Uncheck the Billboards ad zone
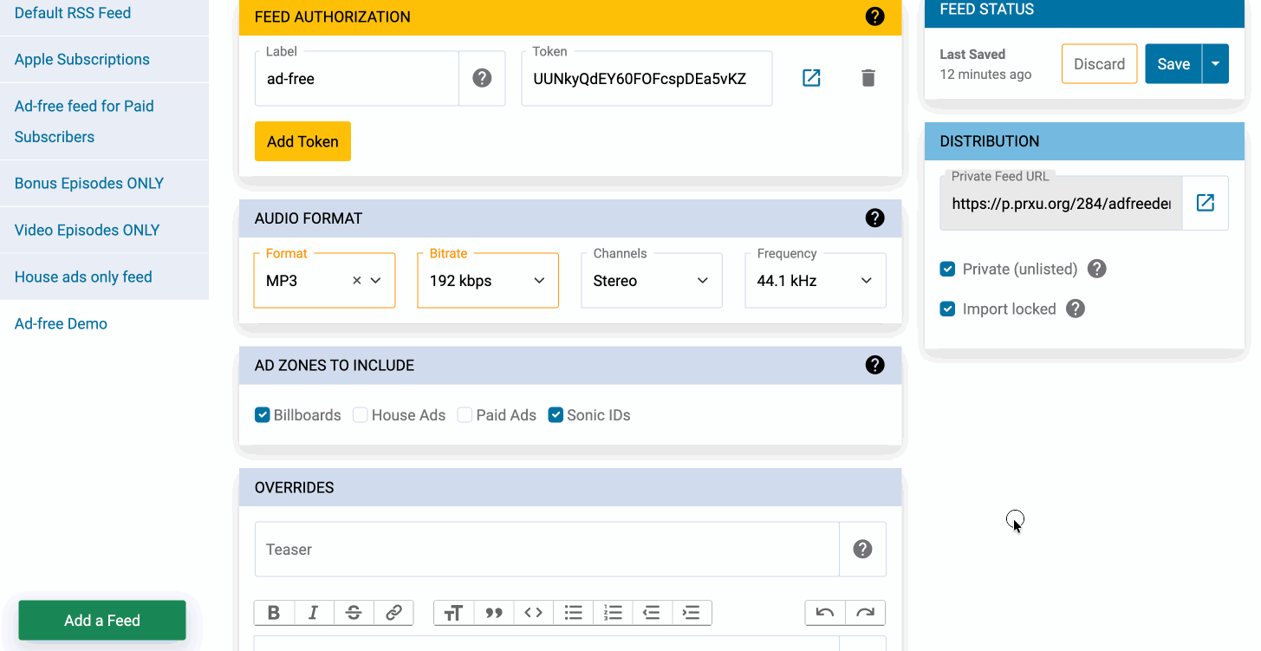The height and width of the screenshot is (651, 1261). click(263, 415)
